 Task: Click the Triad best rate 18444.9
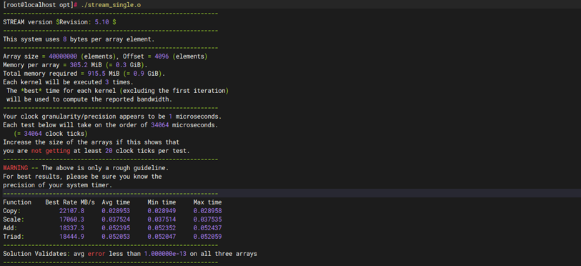(x=71, y=236)
